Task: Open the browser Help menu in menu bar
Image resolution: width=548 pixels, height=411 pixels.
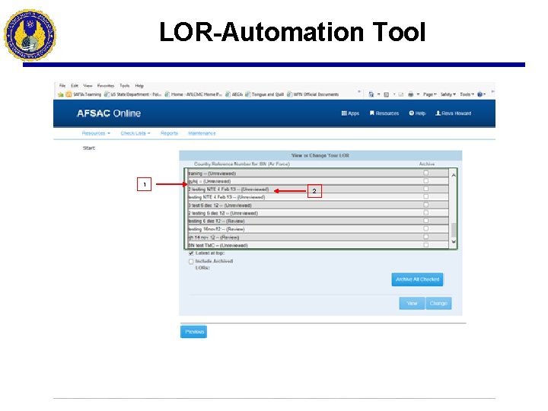Action: 139,85
